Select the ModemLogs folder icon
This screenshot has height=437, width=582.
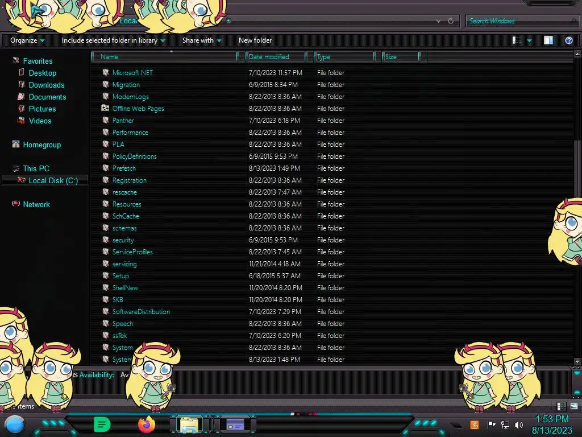pos(105,96)
